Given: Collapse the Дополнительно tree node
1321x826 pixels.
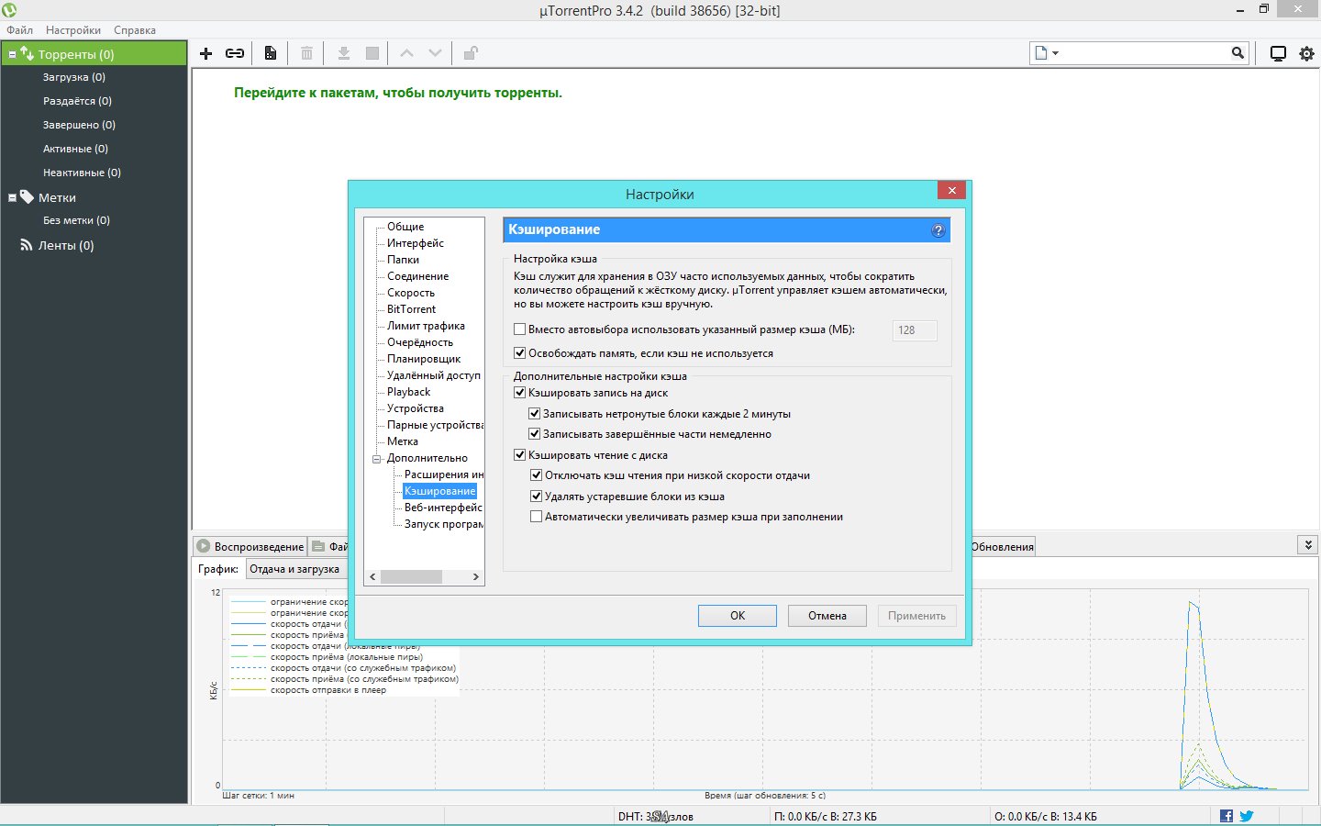Looking at the screenshot, I should click(x=376, y=459).
